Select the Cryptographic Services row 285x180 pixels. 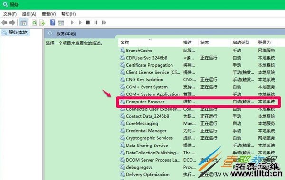[198, 138]
